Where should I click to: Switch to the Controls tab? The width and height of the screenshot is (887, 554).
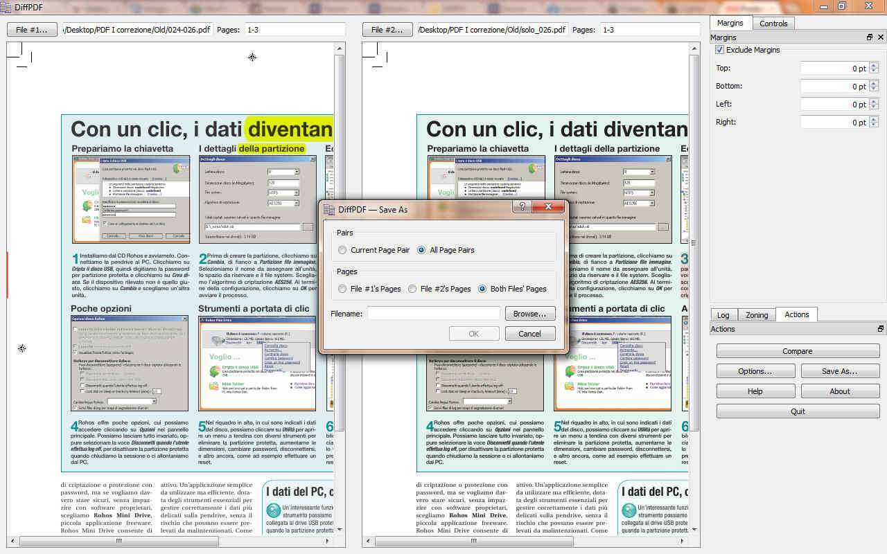pyautogui.click(x=773, y=24)
